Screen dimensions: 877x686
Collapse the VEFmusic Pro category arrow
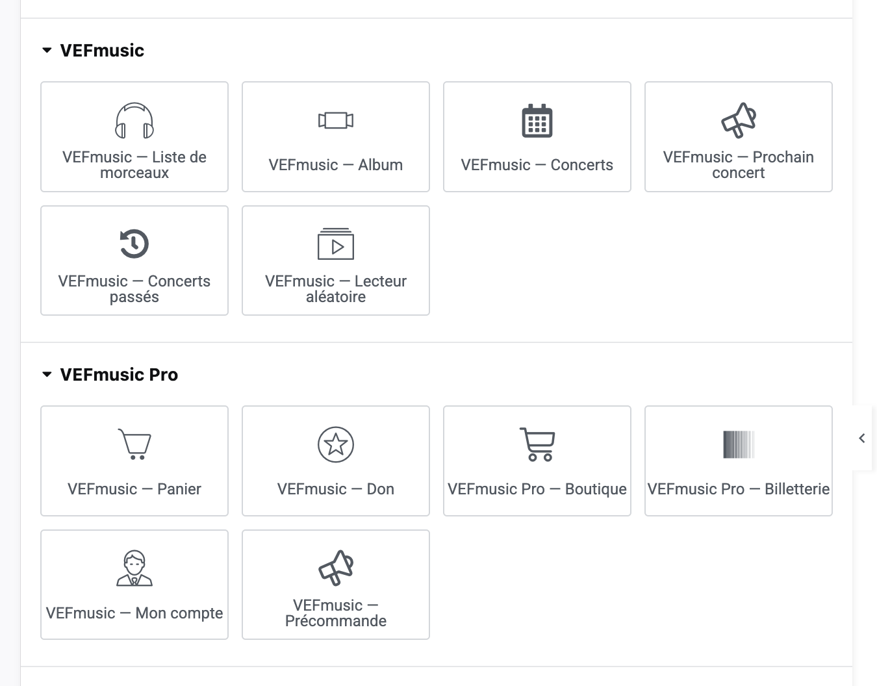(x=47, y=374)
